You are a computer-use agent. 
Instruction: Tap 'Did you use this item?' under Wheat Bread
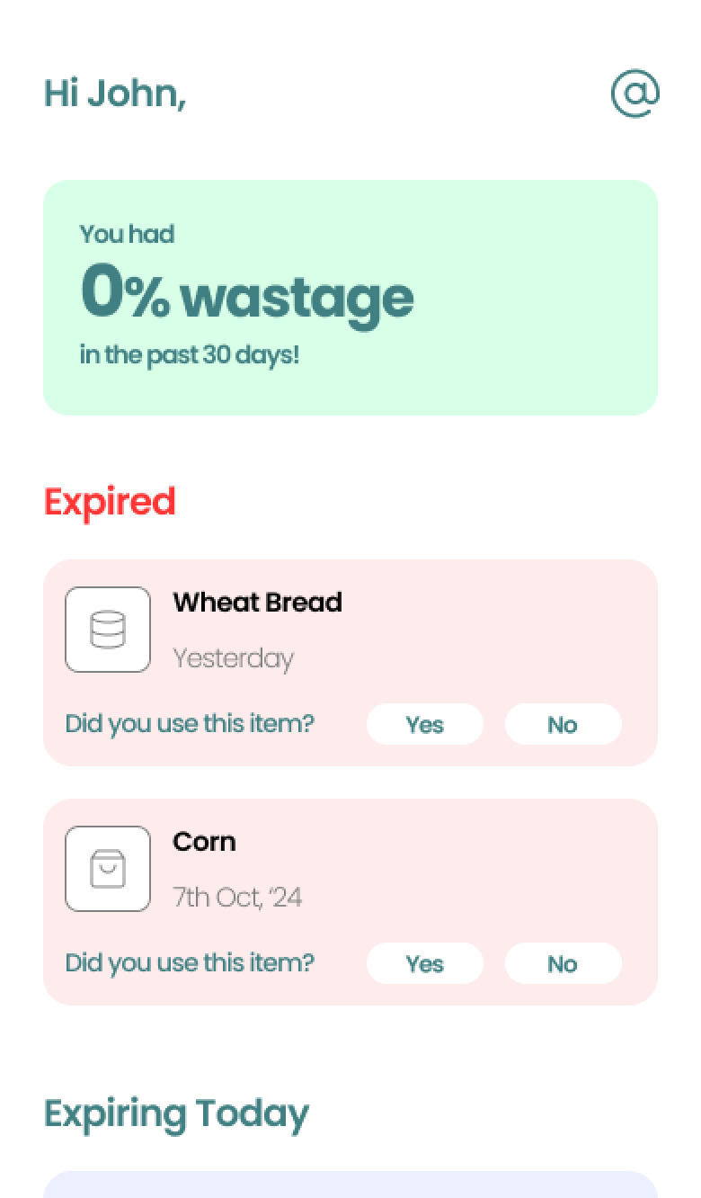tap(190, 724)
